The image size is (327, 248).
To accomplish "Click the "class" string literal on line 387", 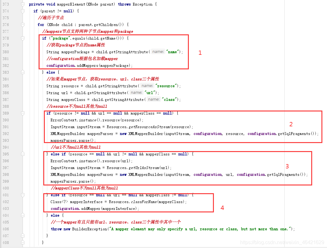I will tap(169, 100).
